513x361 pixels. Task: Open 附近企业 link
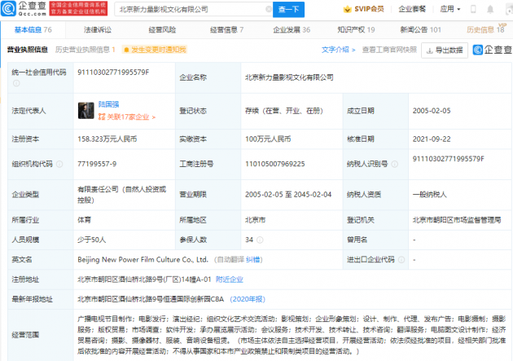tap(230, 280)
